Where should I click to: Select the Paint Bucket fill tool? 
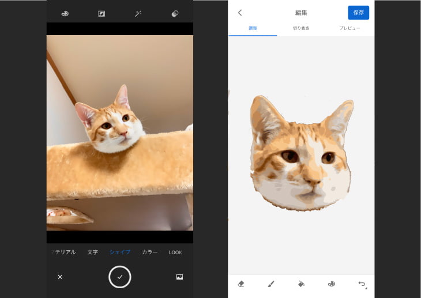click(x=301, y=284)
